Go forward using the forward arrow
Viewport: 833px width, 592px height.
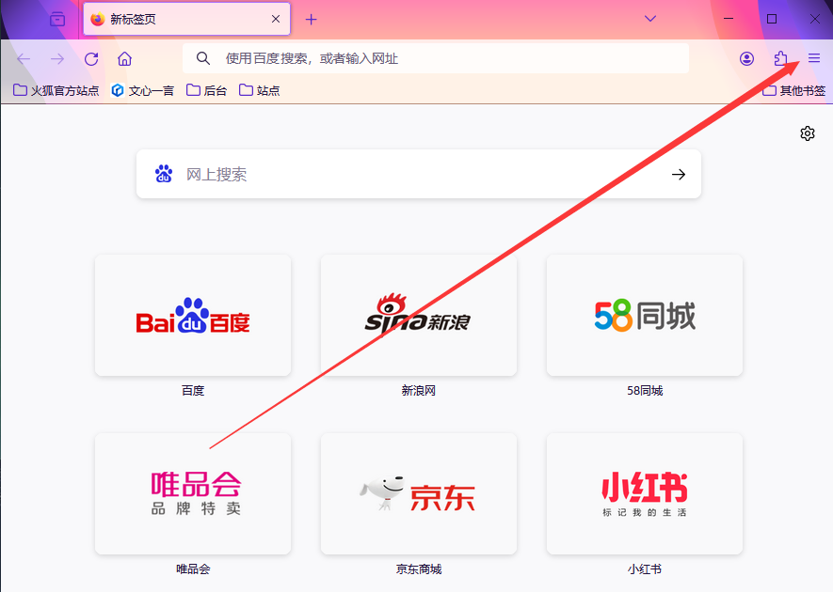click(x=57, y=58)
